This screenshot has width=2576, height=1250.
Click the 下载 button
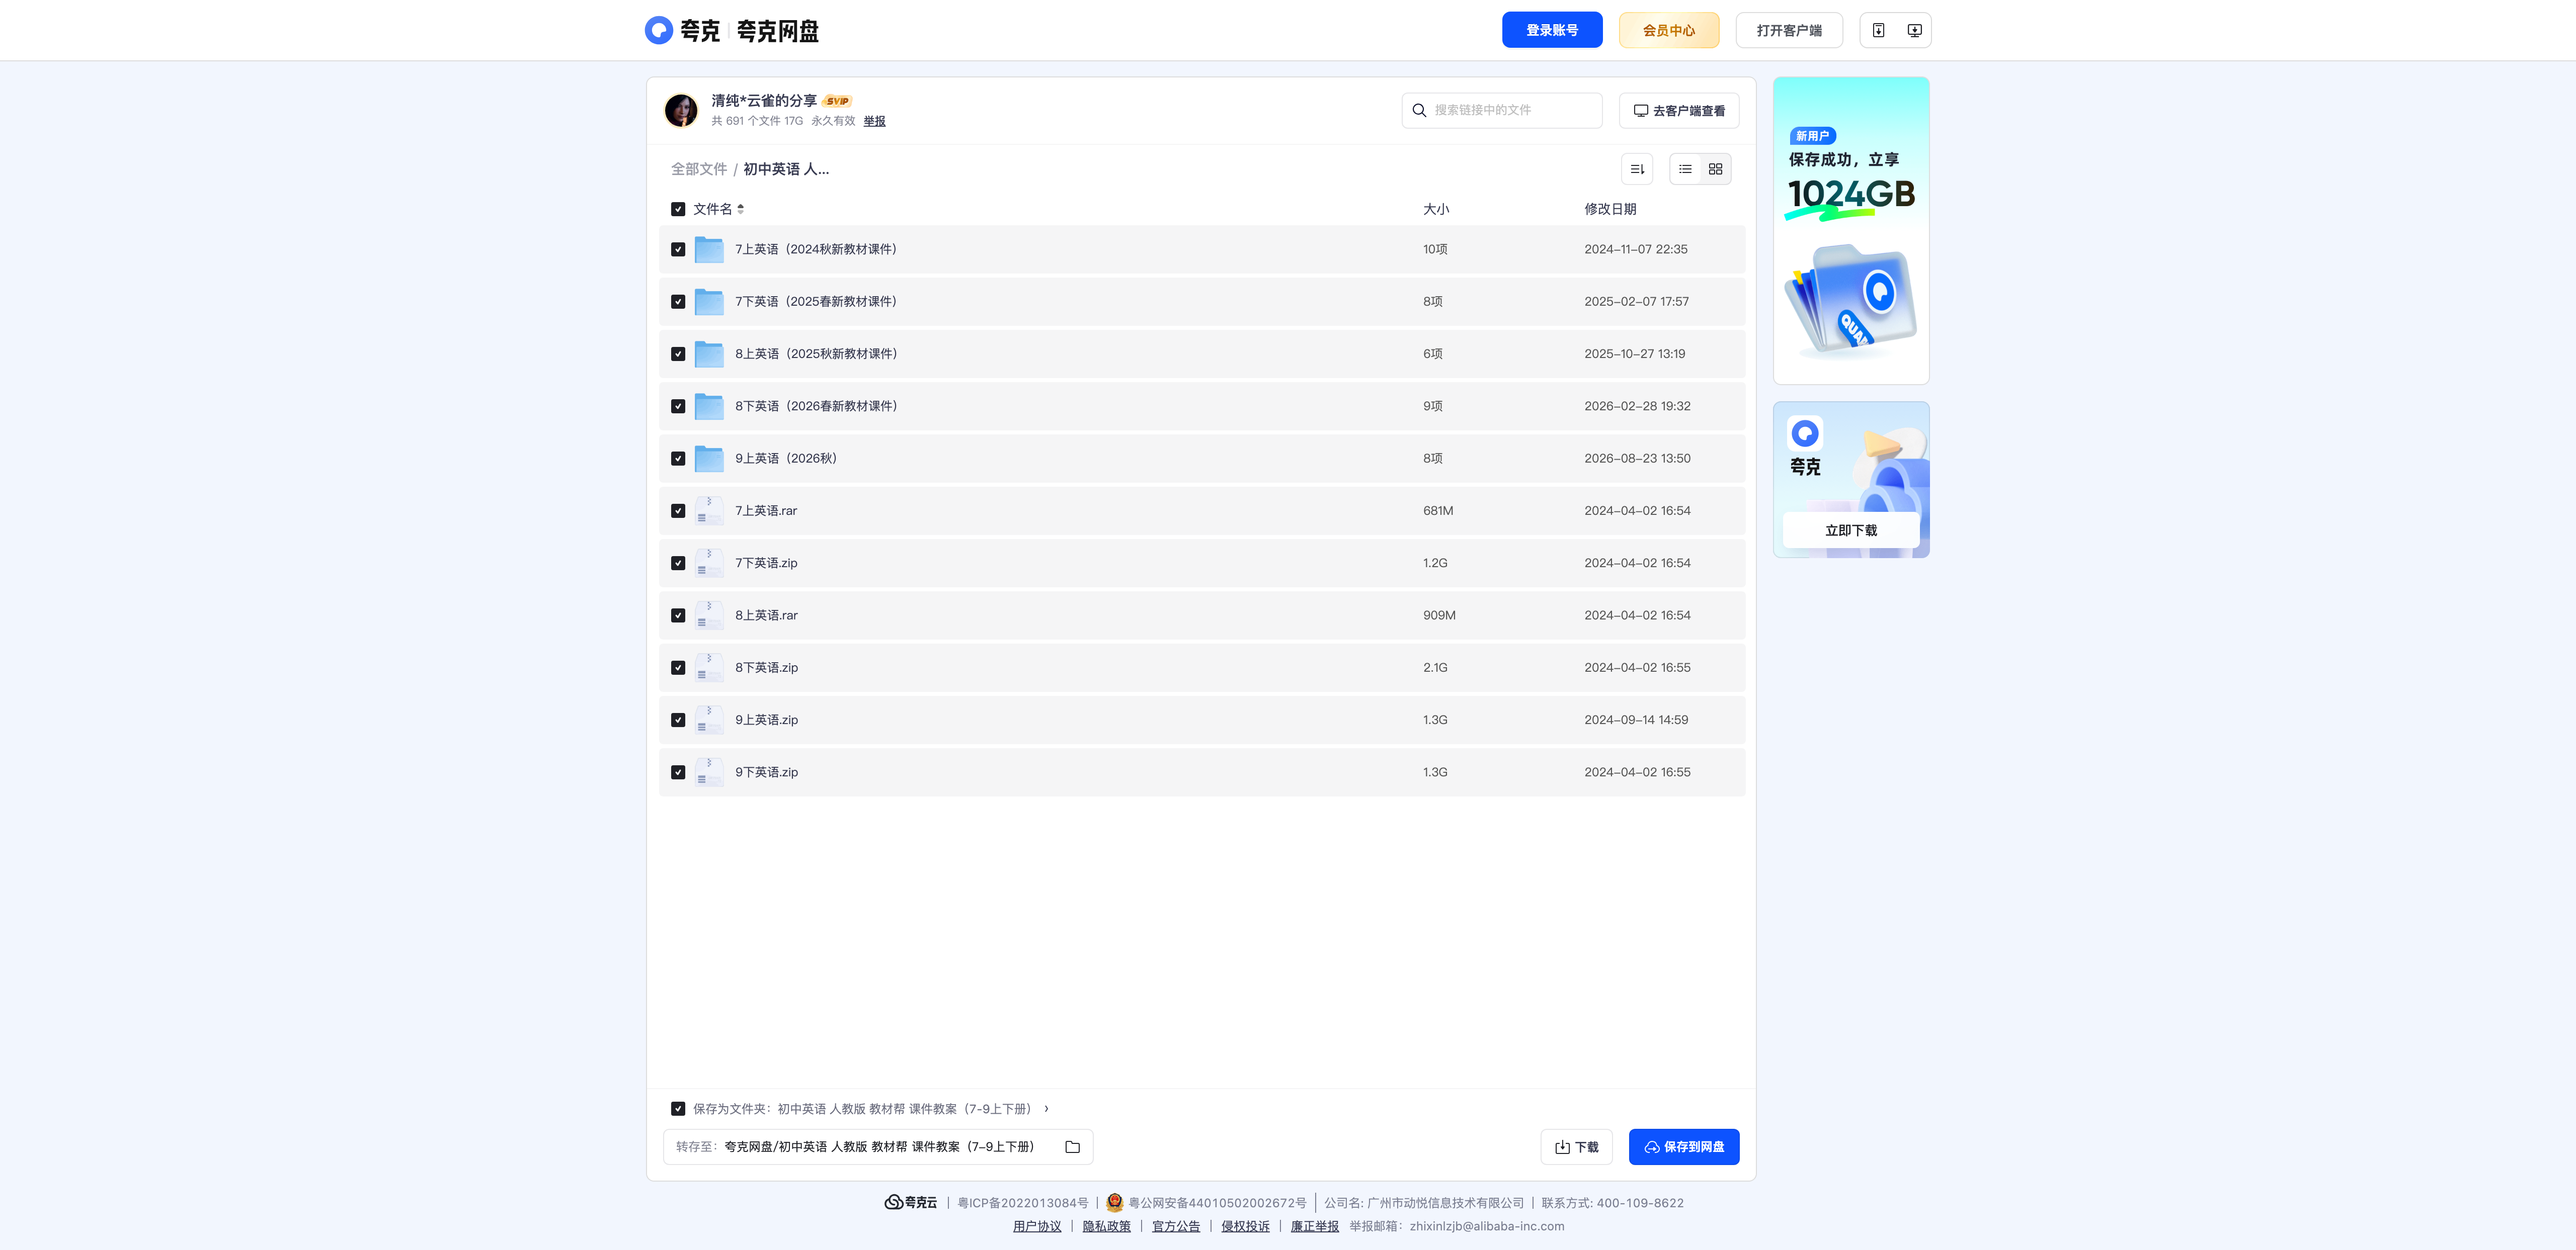coord(1576,1147)
